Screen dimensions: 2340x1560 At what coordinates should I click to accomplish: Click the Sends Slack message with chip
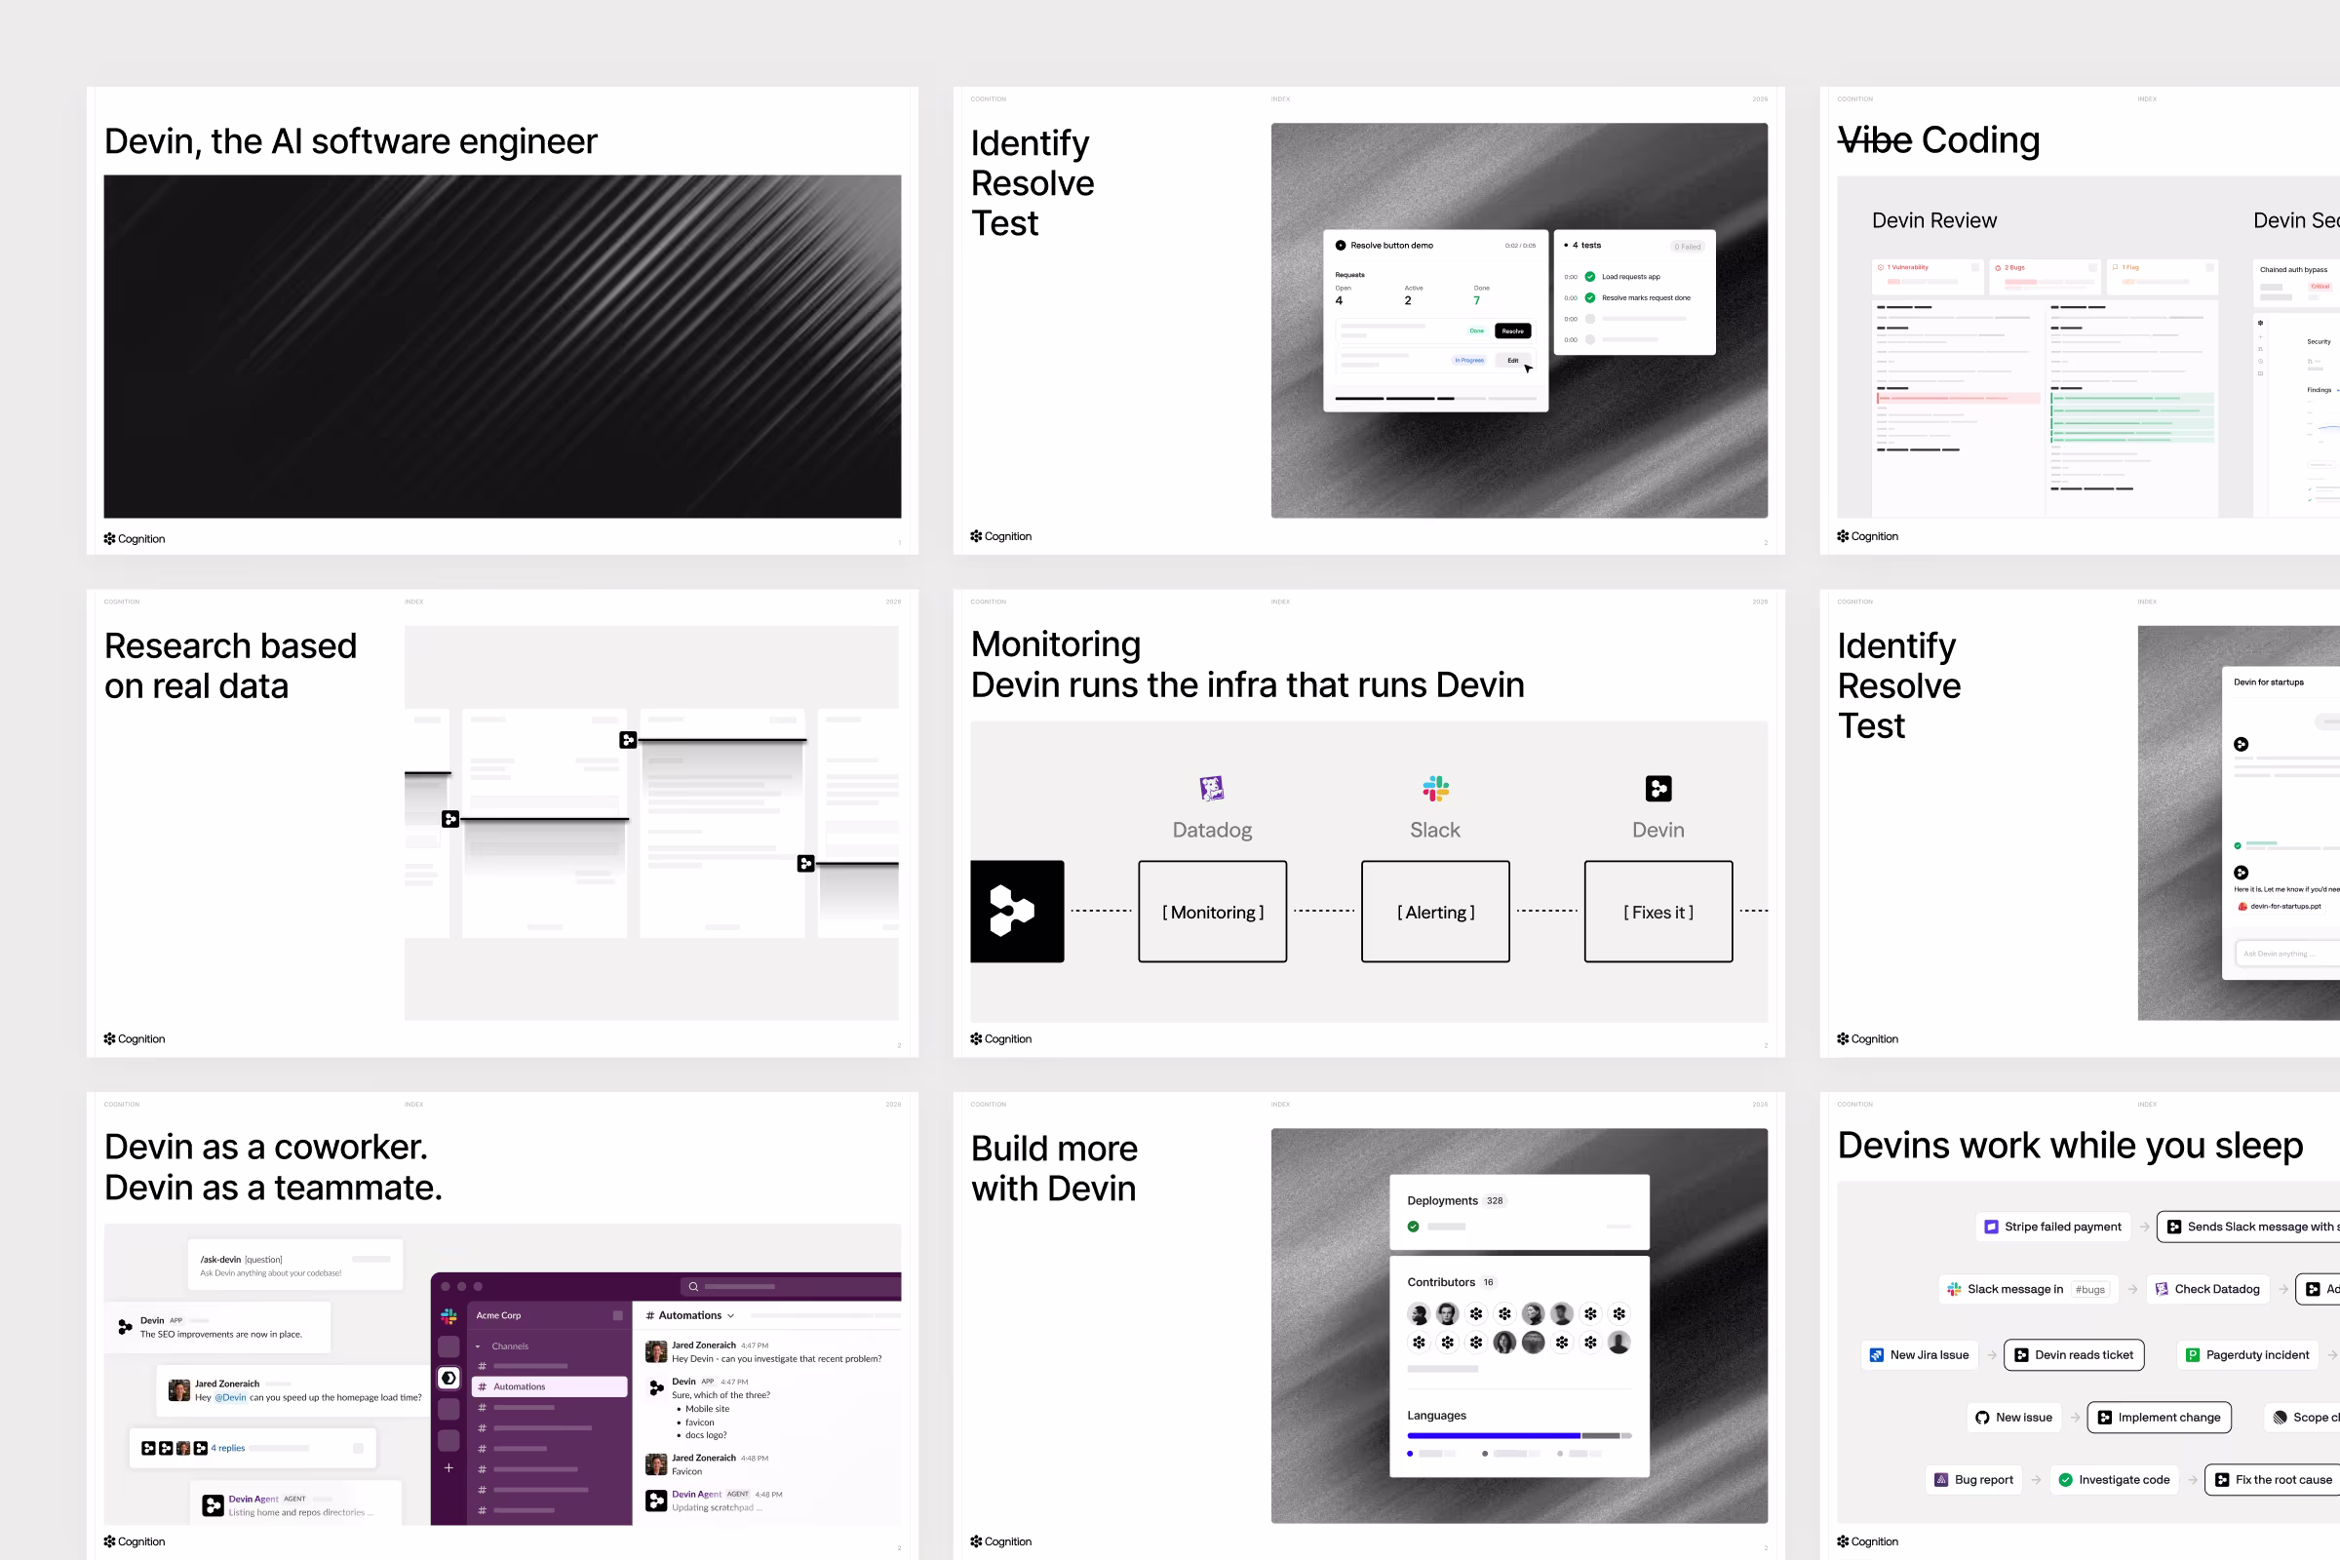click(2248, 1227)
